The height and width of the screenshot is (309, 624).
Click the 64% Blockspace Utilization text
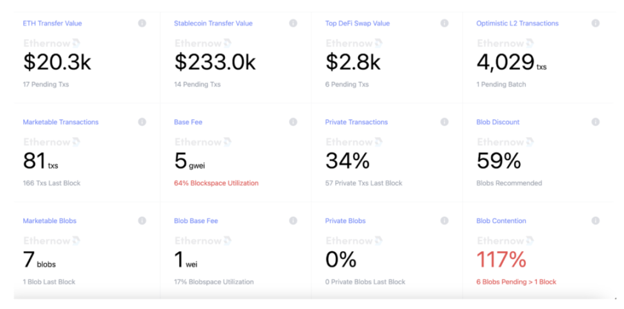216,183
